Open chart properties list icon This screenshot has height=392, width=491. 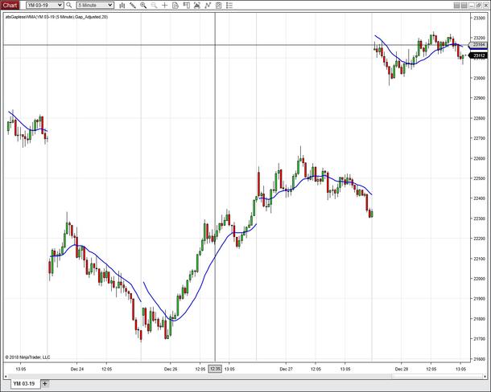point(229,6)
